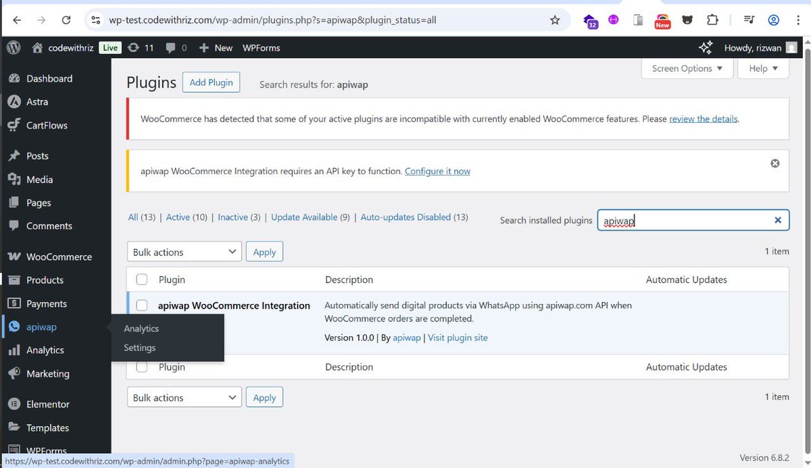Viewport: 811px width, 468px height.
Task: Click the Add Plugin button
Action: pyautogui.click(x=211, y=82)
